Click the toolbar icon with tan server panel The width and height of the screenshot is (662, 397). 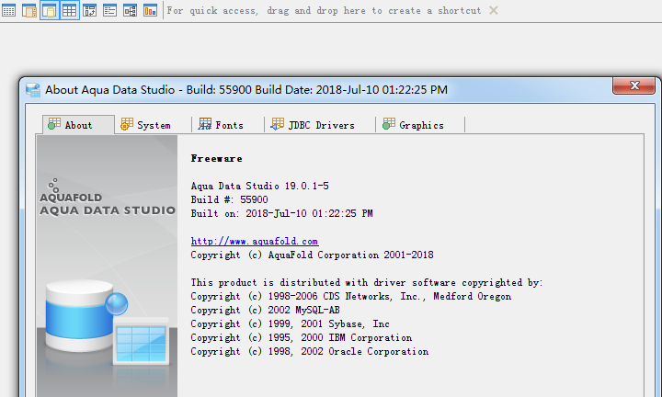click(29, 10)
